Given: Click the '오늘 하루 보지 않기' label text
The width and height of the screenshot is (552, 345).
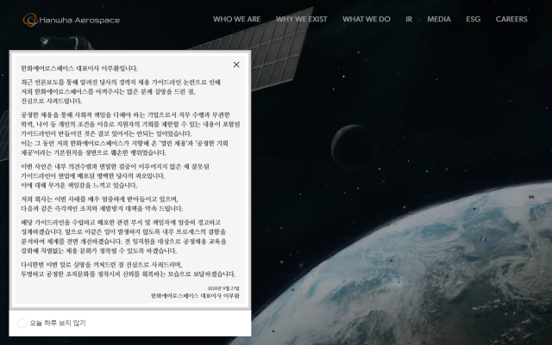Looking at the screenshot, I should click(58, 323).
